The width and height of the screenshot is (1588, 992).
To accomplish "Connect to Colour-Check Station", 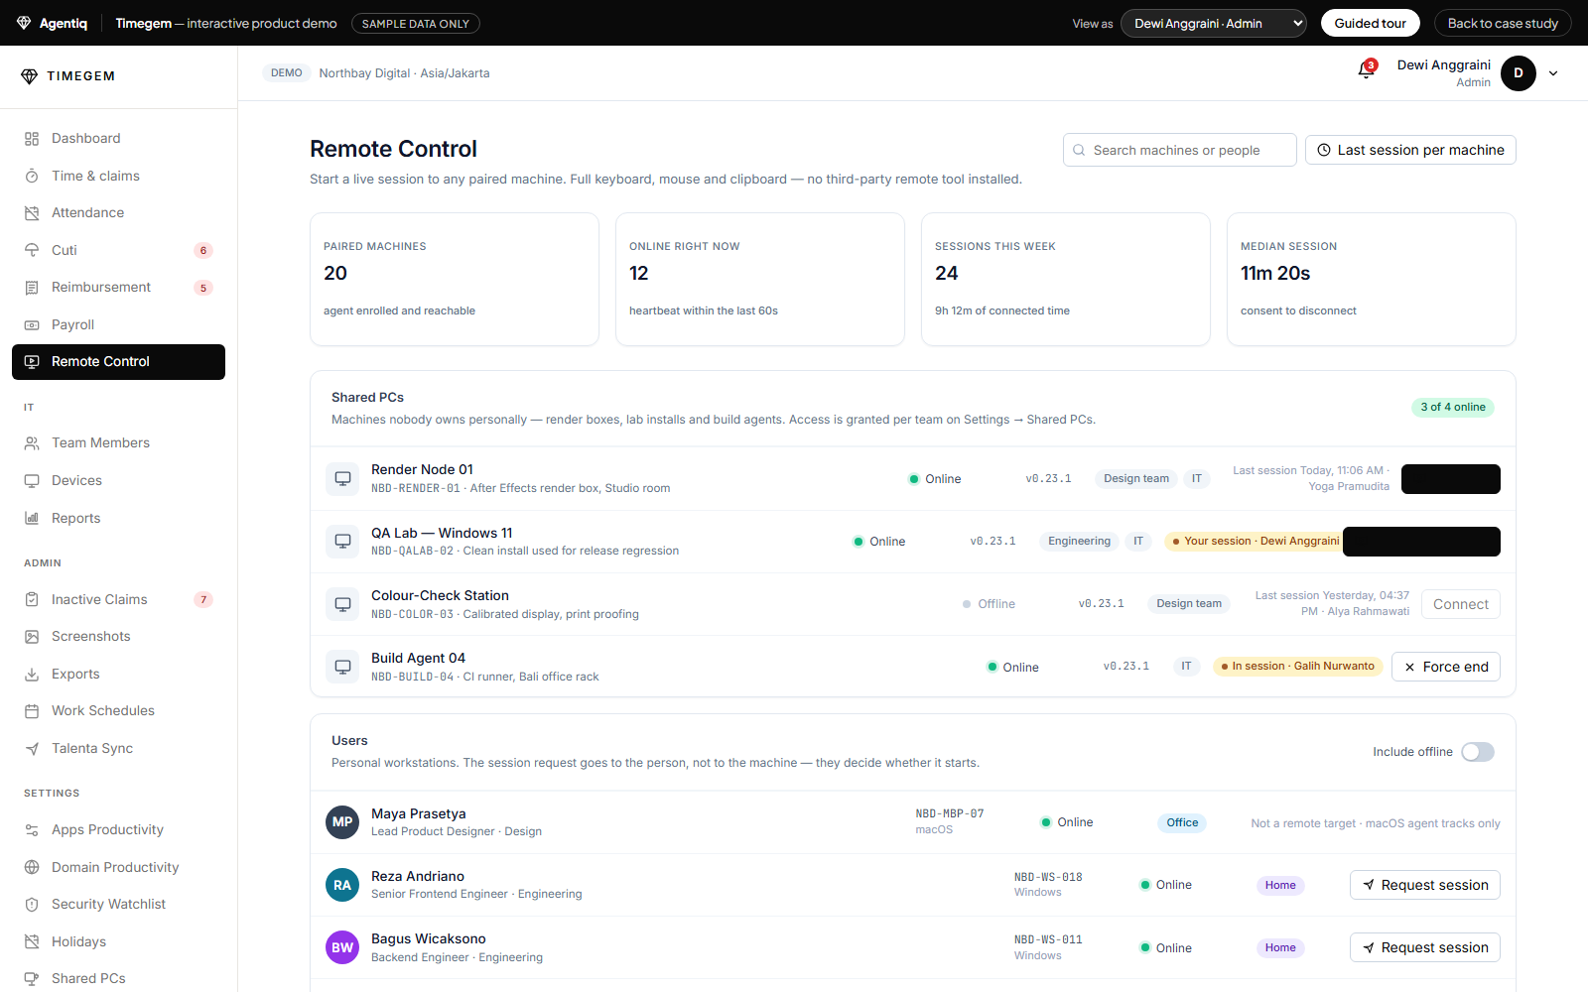I will pos(1460,604).
